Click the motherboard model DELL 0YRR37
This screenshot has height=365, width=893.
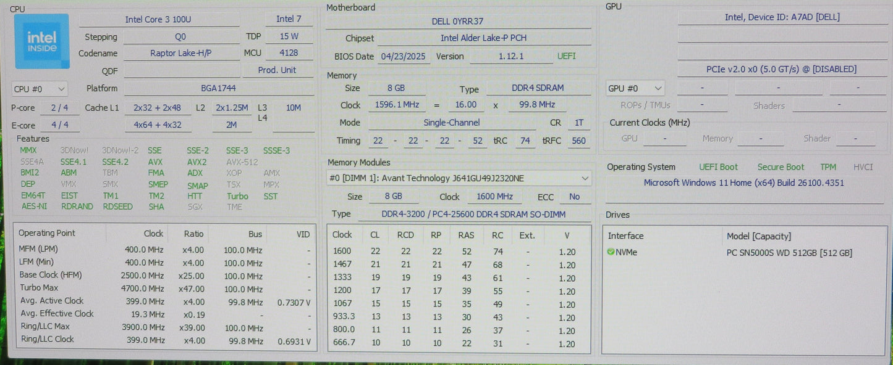click(458, 22)
